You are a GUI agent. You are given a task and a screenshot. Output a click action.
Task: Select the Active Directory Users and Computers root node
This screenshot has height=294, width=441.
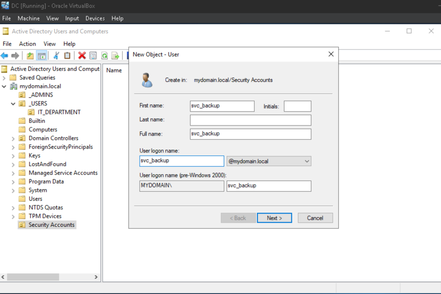(55, 69)
